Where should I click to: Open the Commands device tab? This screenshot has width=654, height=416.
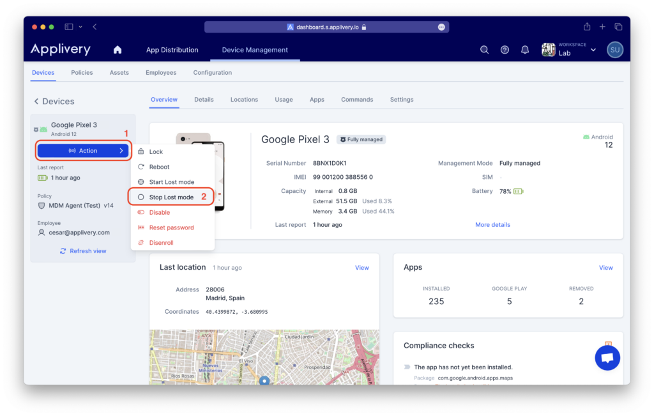(357, 100)
